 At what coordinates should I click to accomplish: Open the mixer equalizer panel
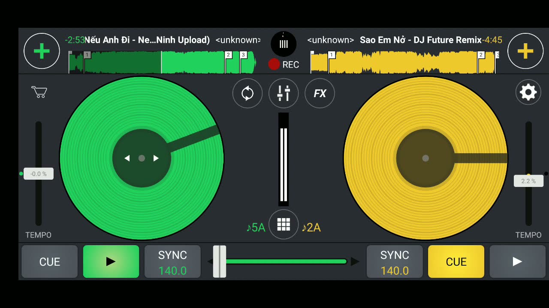[x=284, y=93]
